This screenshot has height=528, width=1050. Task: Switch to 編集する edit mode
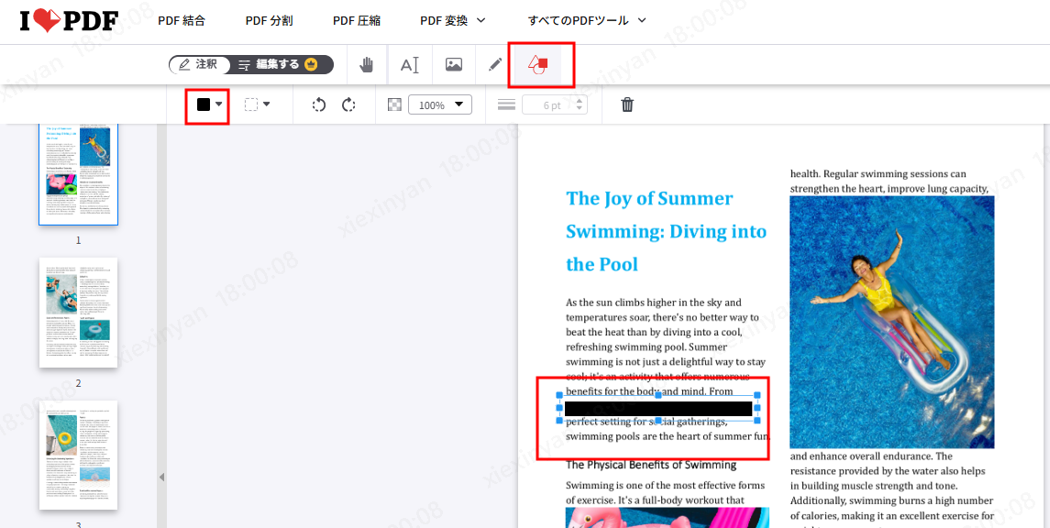(282, 65)
